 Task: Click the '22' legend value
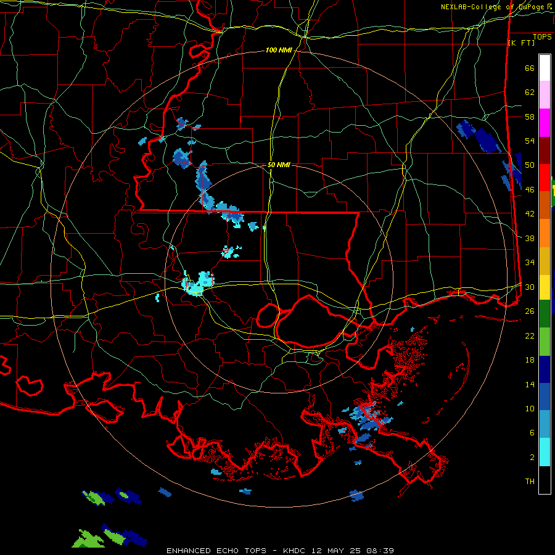(x=530, y=335)
